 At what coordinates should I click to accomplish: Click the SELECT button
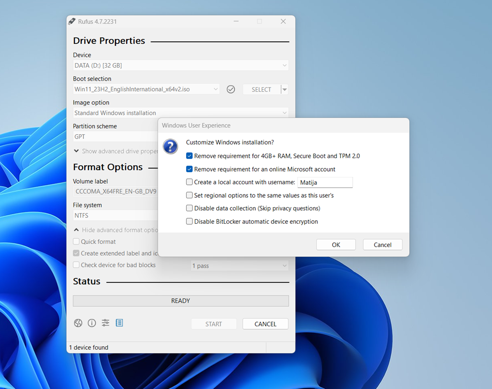[x=262, y=89]
